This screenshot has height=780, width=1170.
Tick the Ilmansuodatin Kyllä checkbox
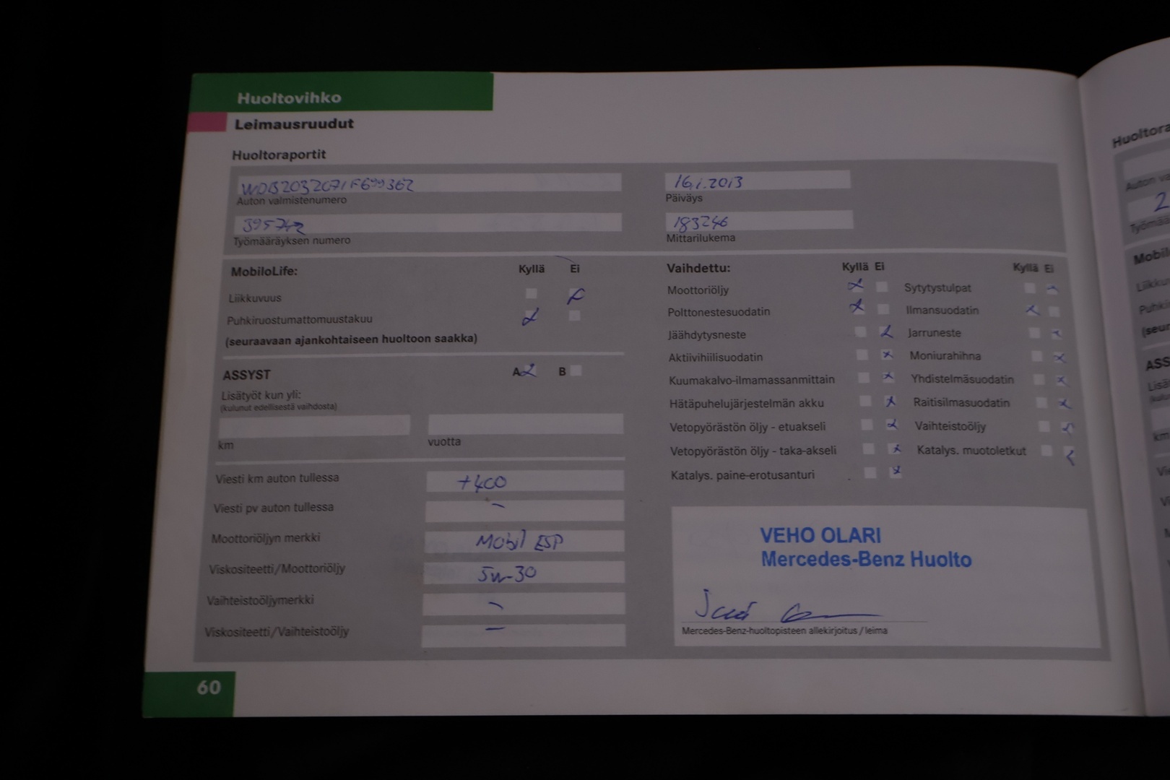pos(1031,311)
